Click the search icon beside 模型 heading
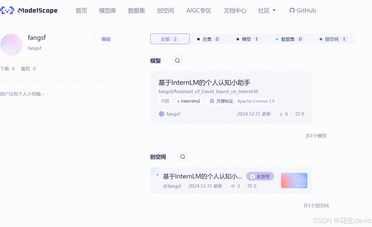This screenshot has height=227, width=372. click(177, 61)
